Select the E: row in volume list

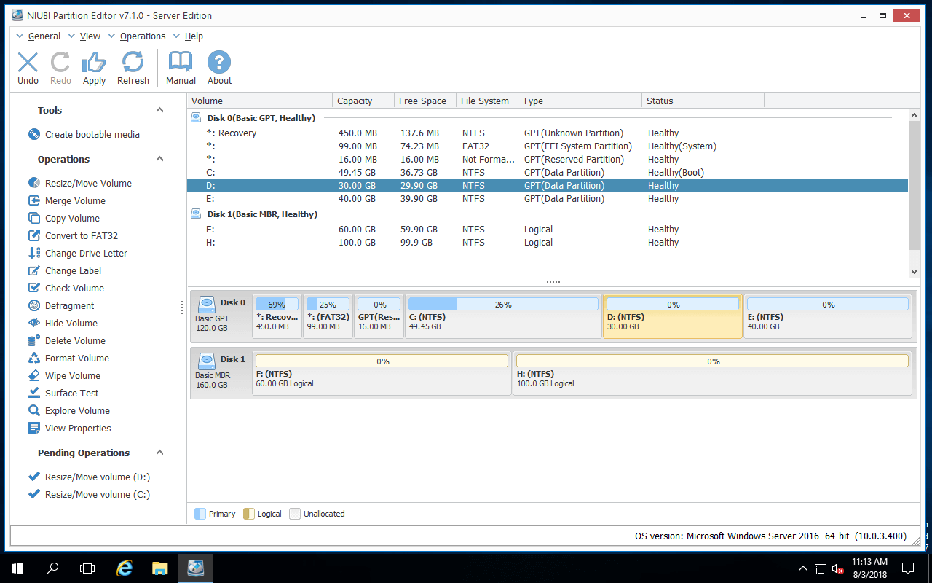pos(548,198)
